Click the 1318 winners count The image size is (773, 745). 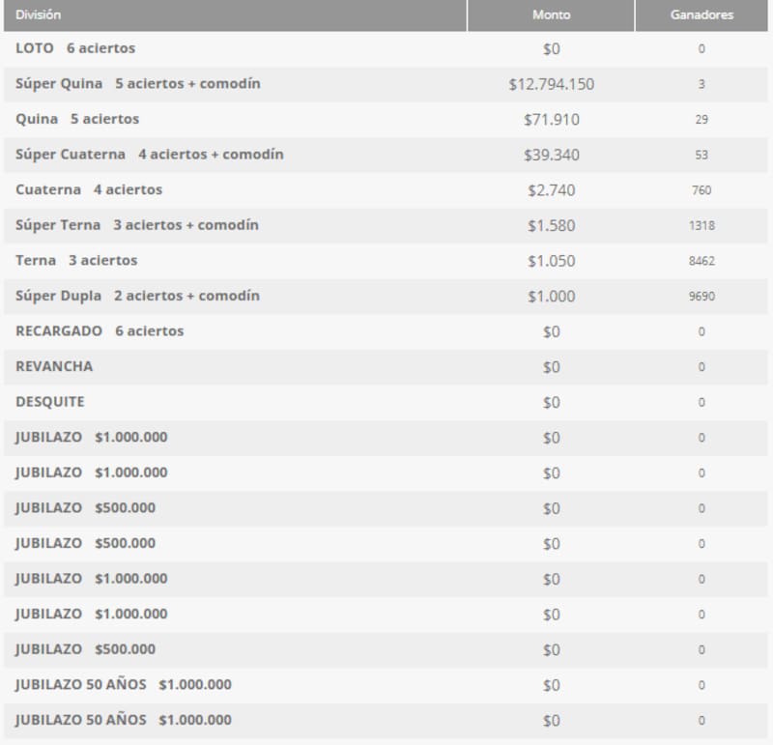pyautogui.click(x=701, y=225)
